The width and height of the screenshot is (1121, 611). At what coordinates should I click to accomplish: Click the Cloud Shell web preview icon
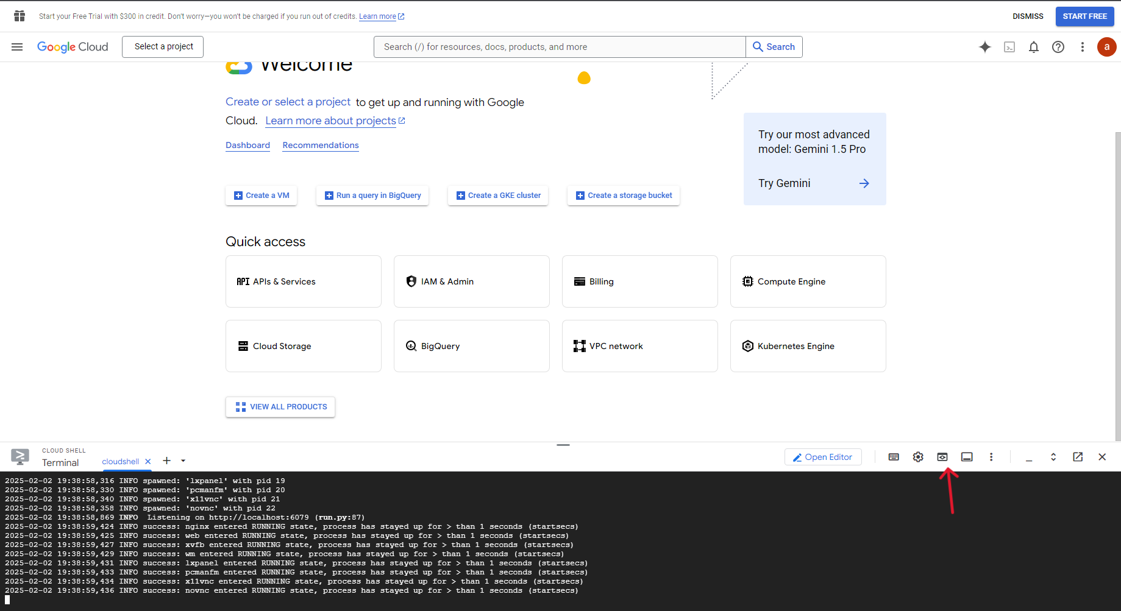(x=942, y=457)
